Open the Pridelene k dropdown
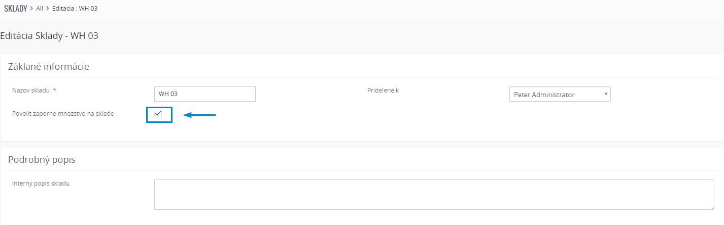The width and height of the screenshot is (724, 225). (x=560, y=94)
